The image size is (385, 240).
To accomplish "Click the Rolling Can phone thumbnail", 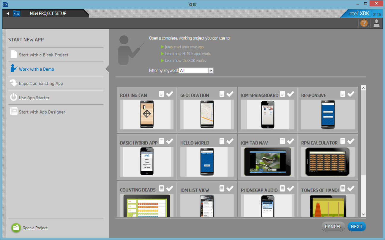I will [x=147, y=114].
